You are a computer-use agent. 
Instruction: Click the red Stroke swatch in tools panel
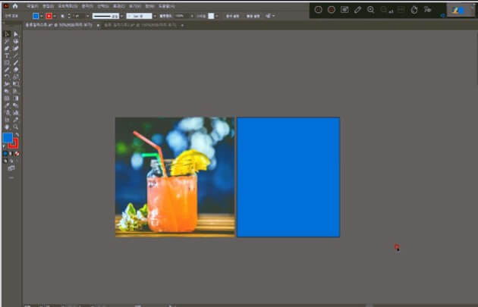pos(14,144)
